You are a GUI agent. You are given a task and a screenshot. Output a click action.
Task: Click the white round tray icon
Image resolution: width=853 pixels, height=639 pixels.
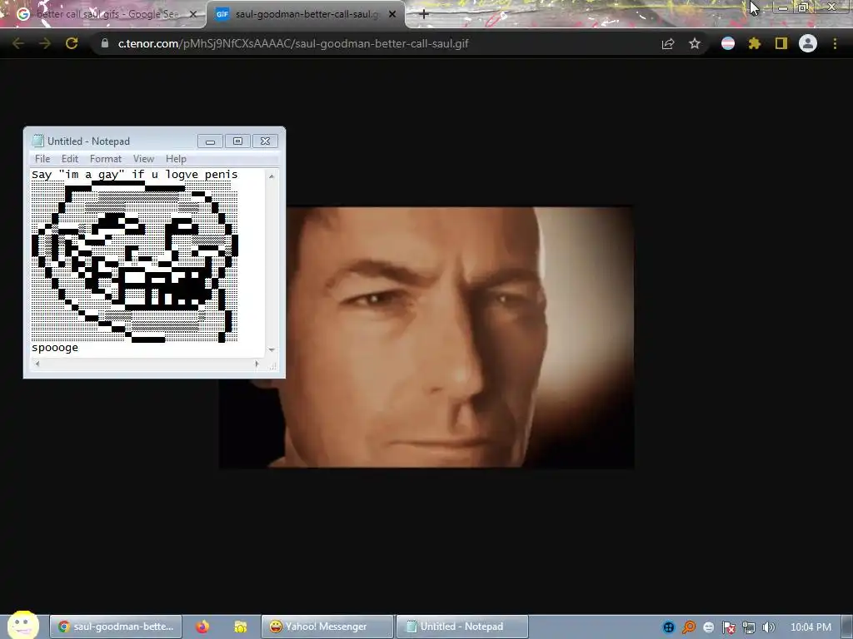(708, 627)
